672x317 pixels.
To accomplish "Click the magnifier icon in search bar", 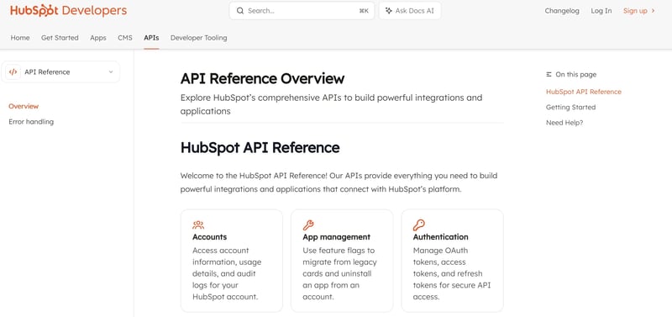I will pos(240,11).
